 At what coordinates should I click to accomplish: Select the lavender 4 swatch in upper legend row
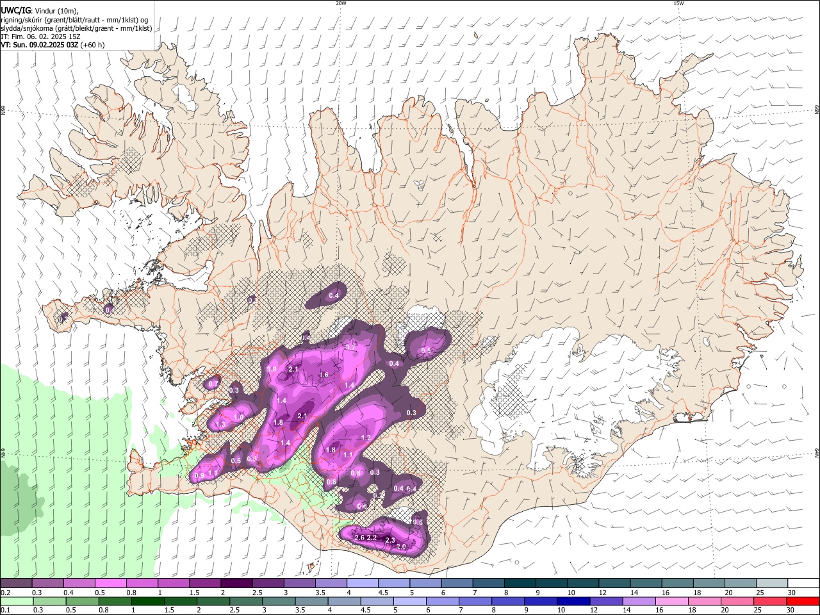pyautogui.click(x=361, y=584)
